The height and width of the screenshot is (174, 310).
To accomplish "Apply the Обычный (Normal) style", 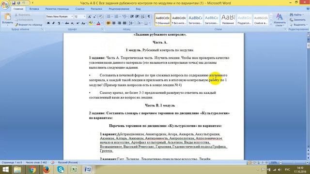I will click(x=163, y=20).
